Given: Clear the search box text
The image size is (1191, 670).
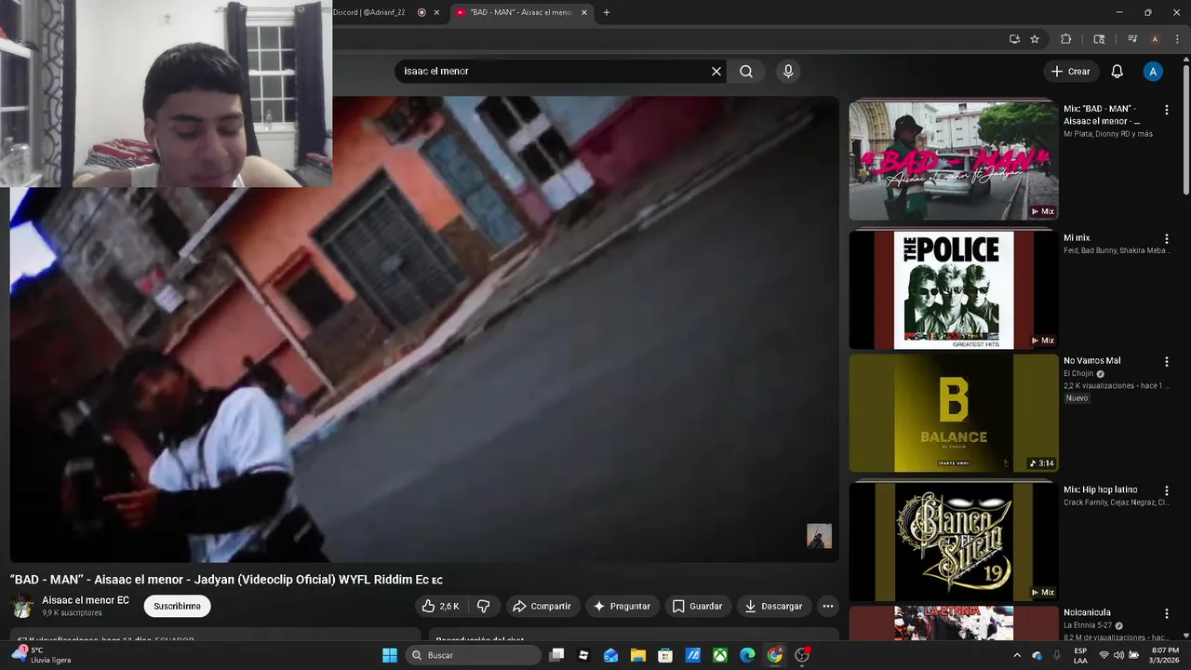Looking at the screenshot, I should tap(716, 72).
